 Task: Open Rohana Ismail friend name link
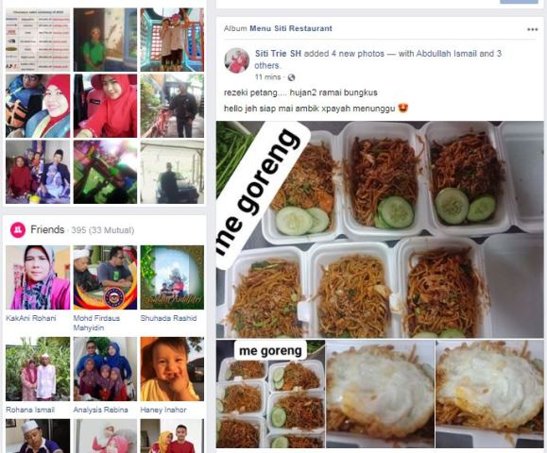coord(30,410)
